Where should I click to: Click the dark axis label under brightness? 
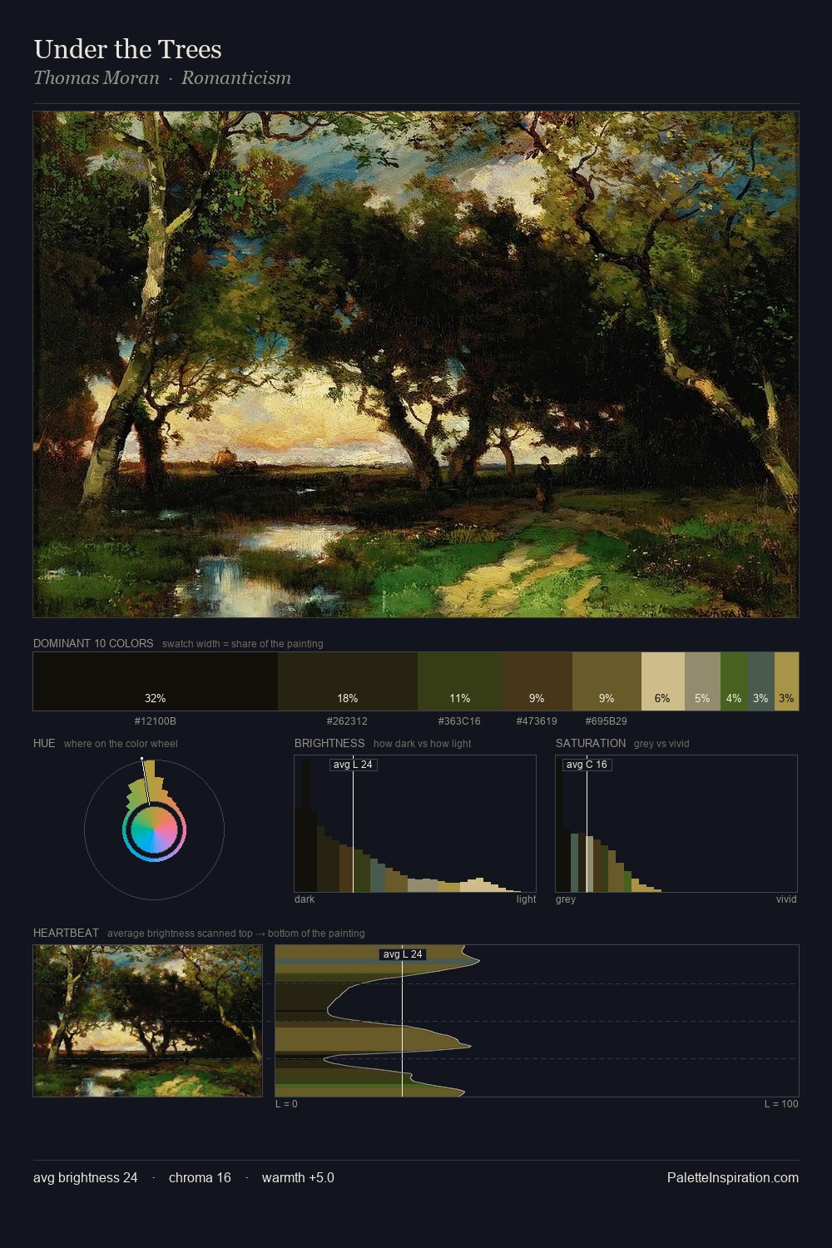pyautogui.click(x=305, y=899)
